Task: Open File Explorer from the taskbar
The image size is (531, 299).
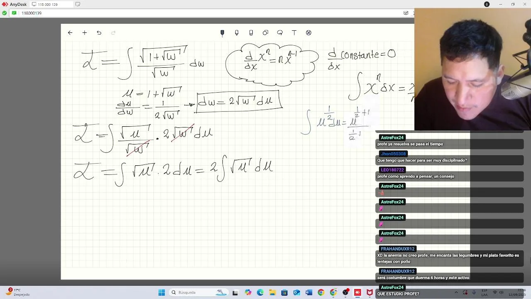Action: click(272, 292)
